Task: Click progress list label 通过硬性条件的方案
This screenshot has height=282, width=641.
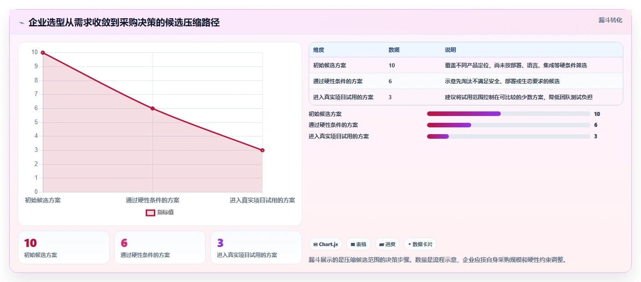Action: point(333,125)
